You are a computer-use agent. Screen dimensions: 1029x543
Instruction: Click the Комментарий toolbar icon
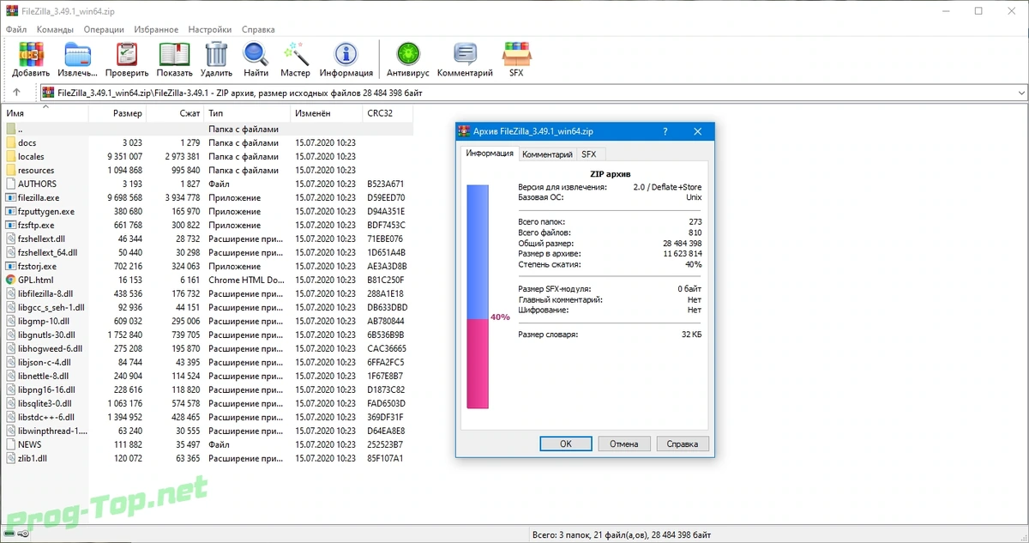coord(465,54)
